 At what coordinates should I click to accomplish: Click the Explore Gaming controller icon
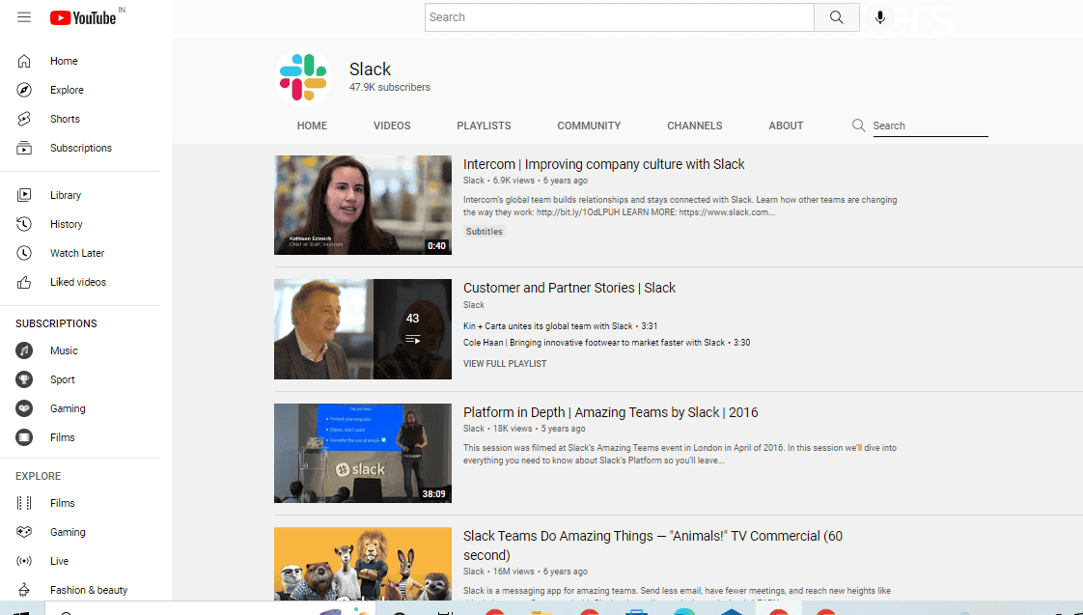[x=24, y=532]
